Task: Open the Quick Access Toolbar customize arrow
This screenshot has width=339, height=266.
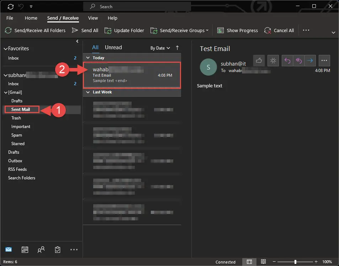Action: [31, 6]
